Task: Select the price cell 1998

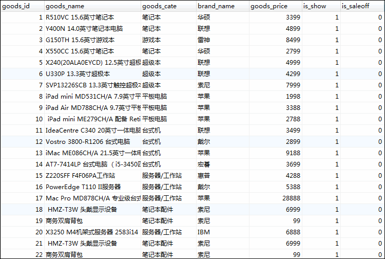Action: coord(276,97)
